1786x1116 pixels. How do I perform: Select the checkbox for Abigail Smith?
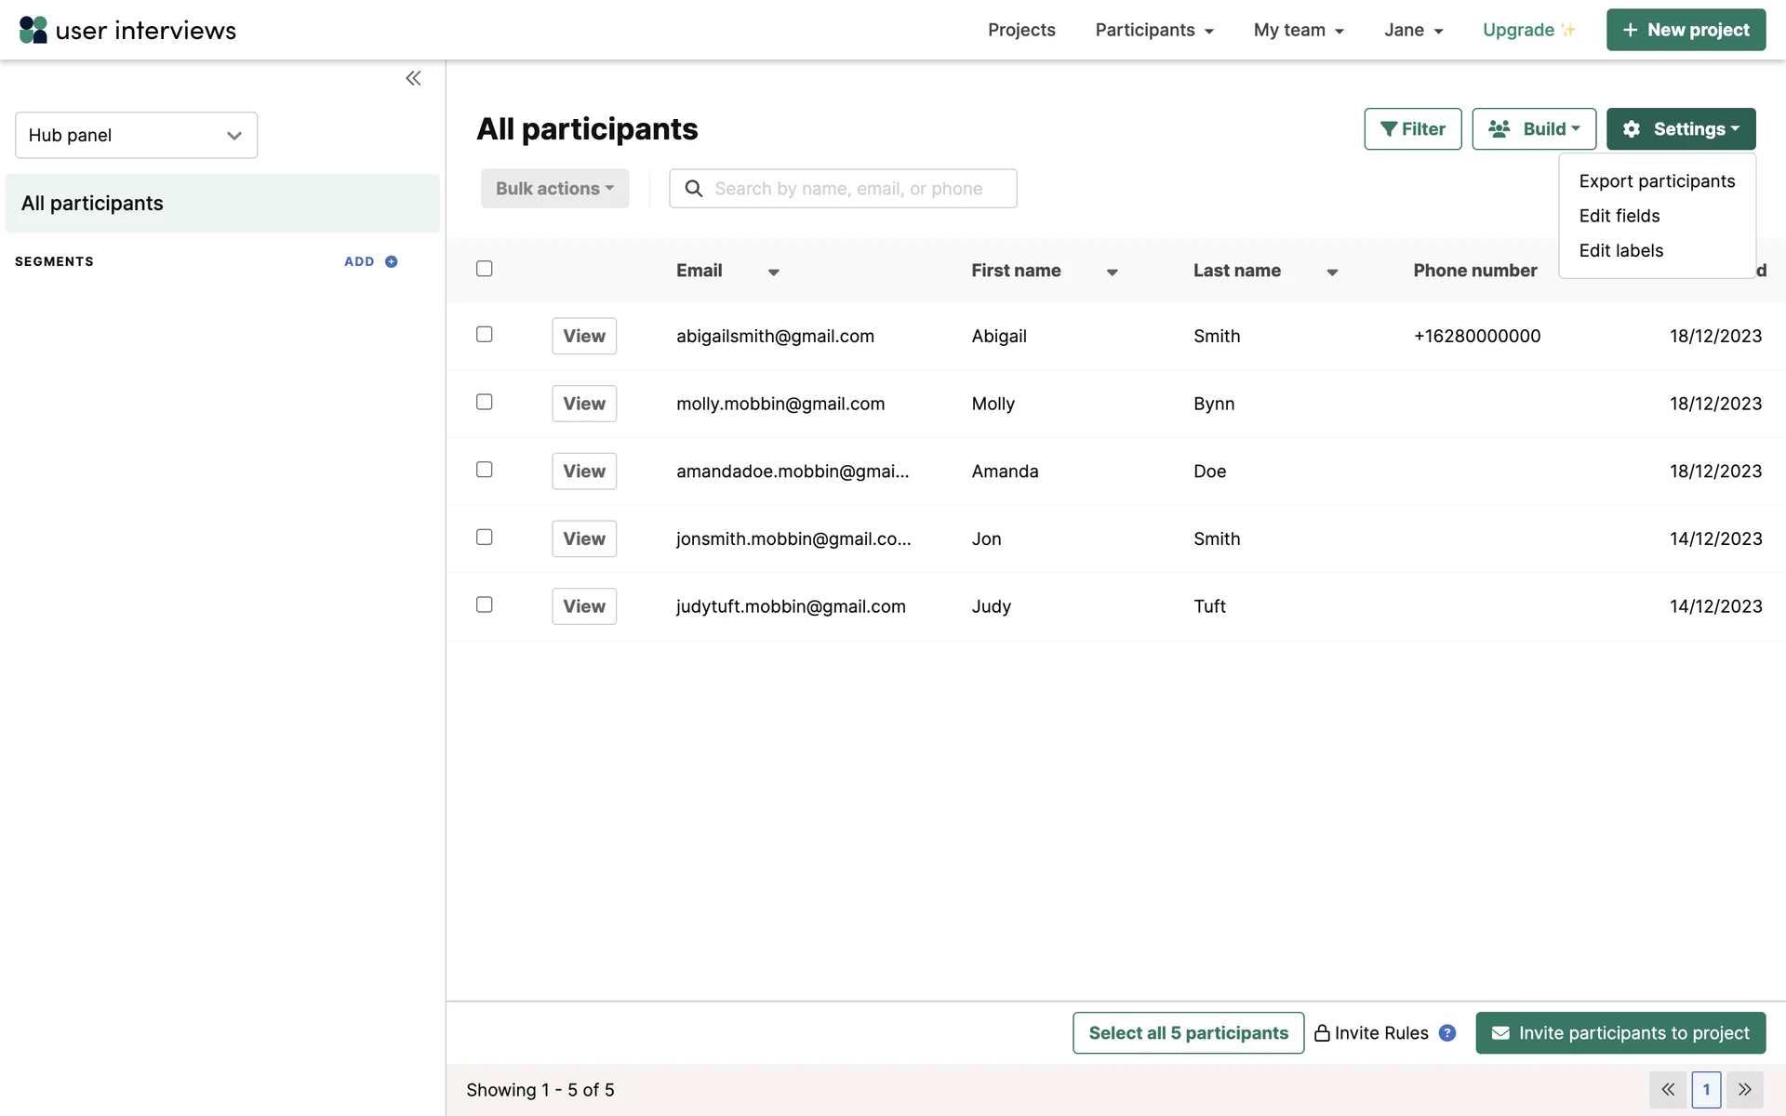(485, 334)
